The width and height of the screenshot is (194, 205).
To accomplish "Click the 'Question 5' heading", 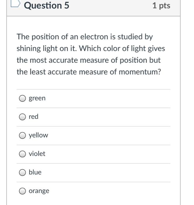I will [x=47, y=6].
